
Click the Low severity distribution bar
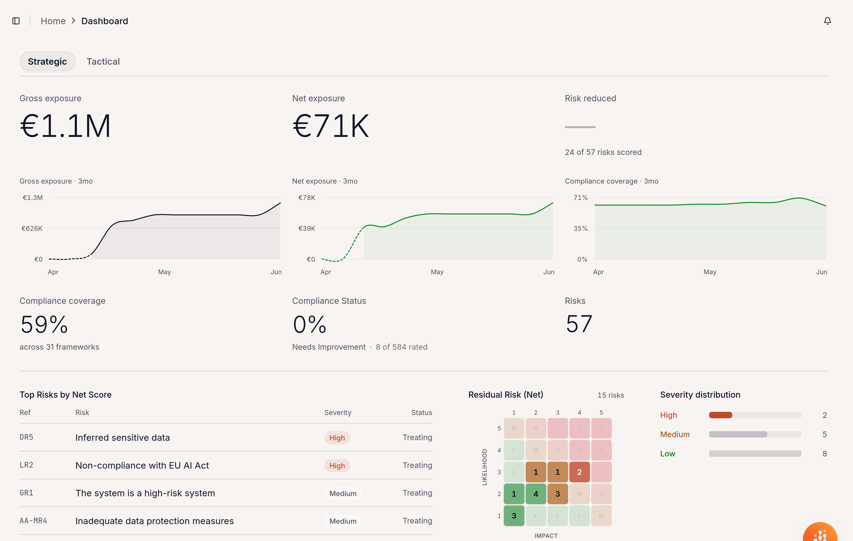(x=755, y=453)
